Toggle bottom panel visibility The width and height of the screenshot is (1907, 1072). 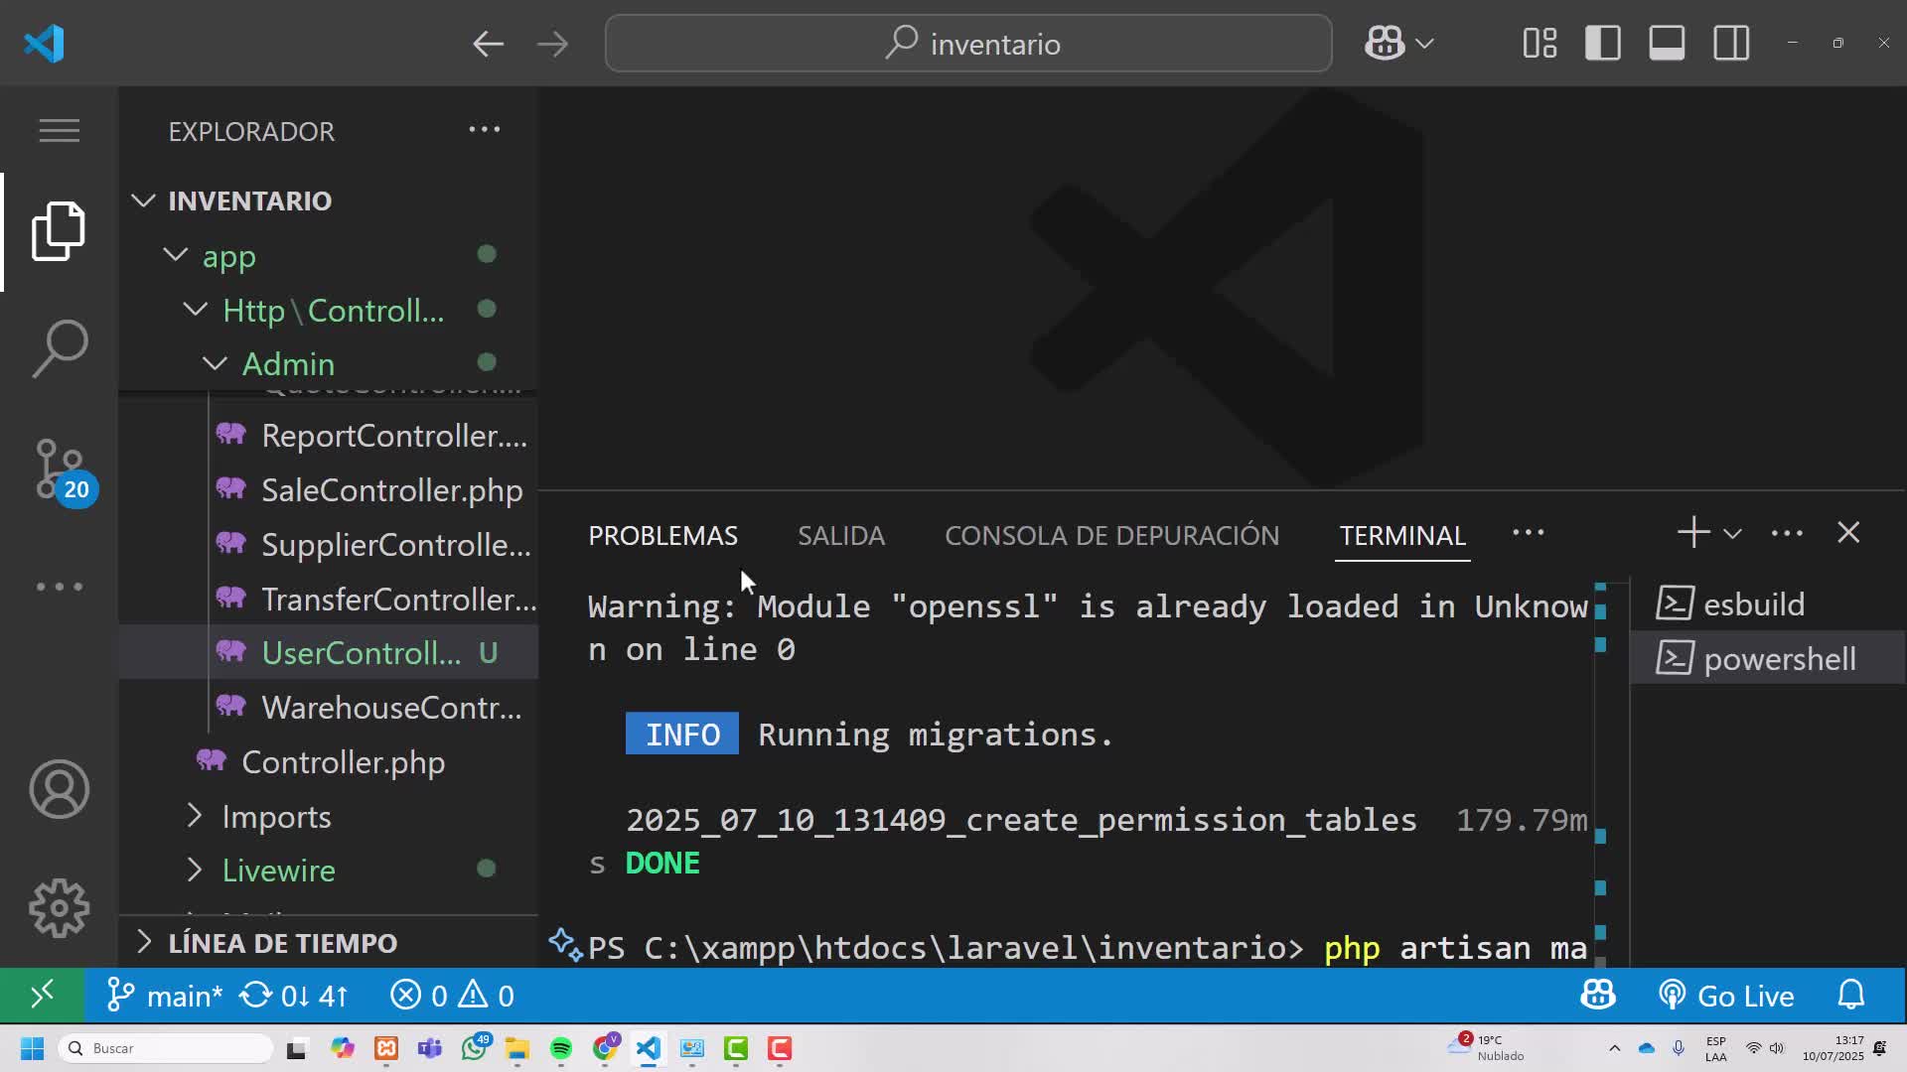(x=1667, y=43)
